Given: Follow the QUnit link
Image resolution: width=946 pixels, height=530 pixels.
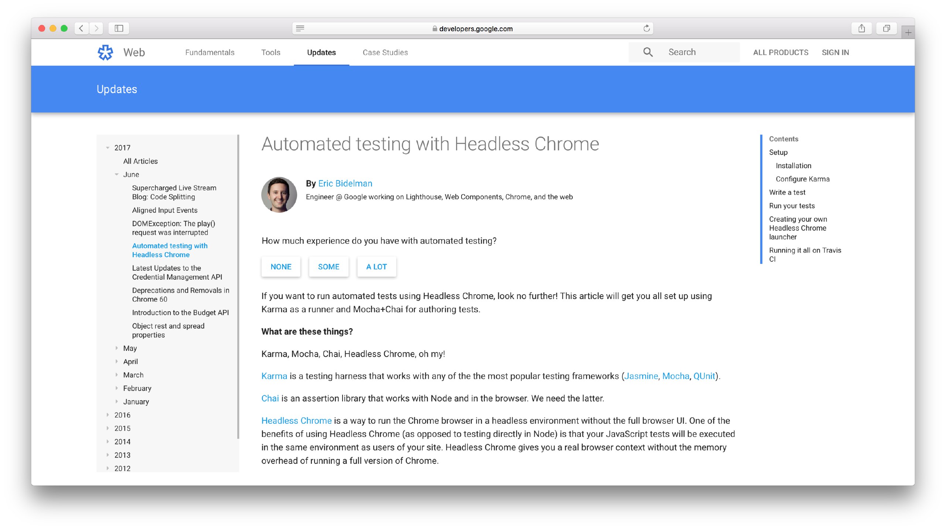Looking at the screenshot, I should click(704, 376).
